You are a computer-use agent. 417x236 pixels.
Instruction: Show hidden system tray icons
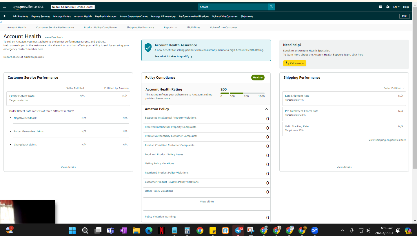(x=342, y=231)
